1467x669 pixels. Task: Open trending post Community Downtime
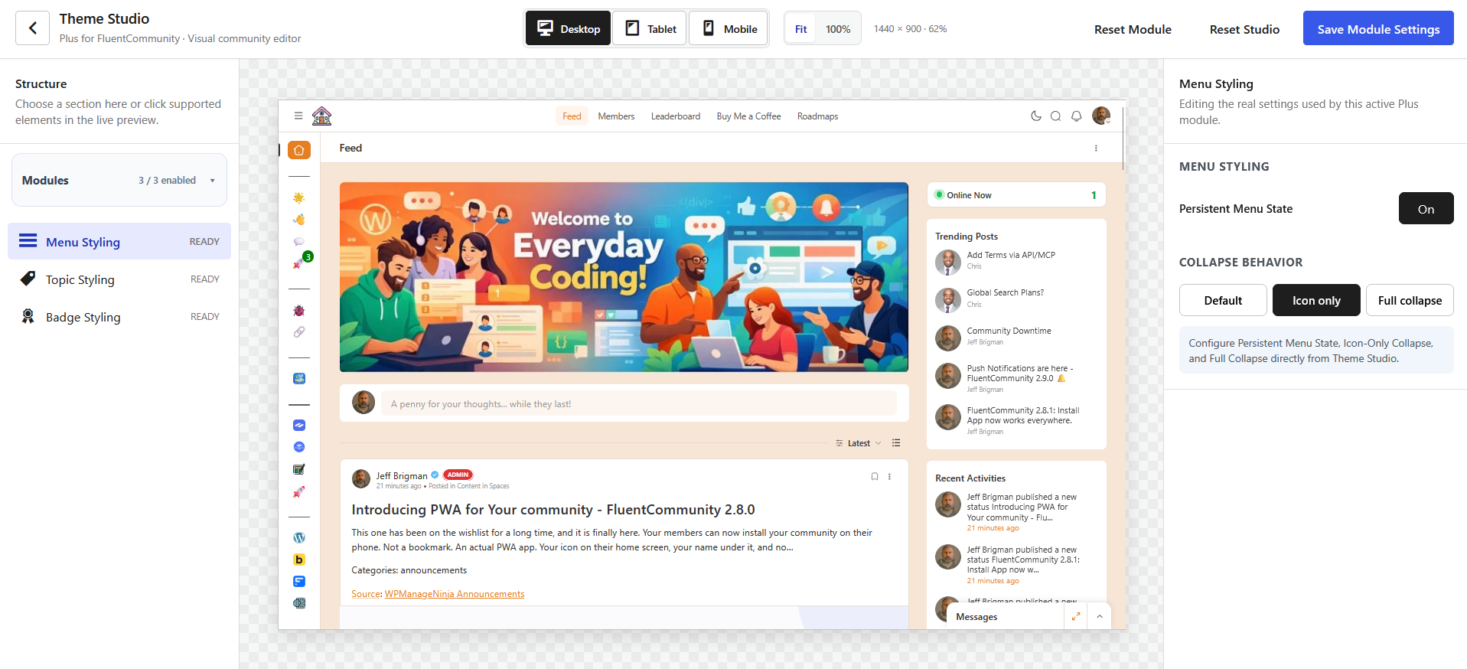[x=1009, y=331]
